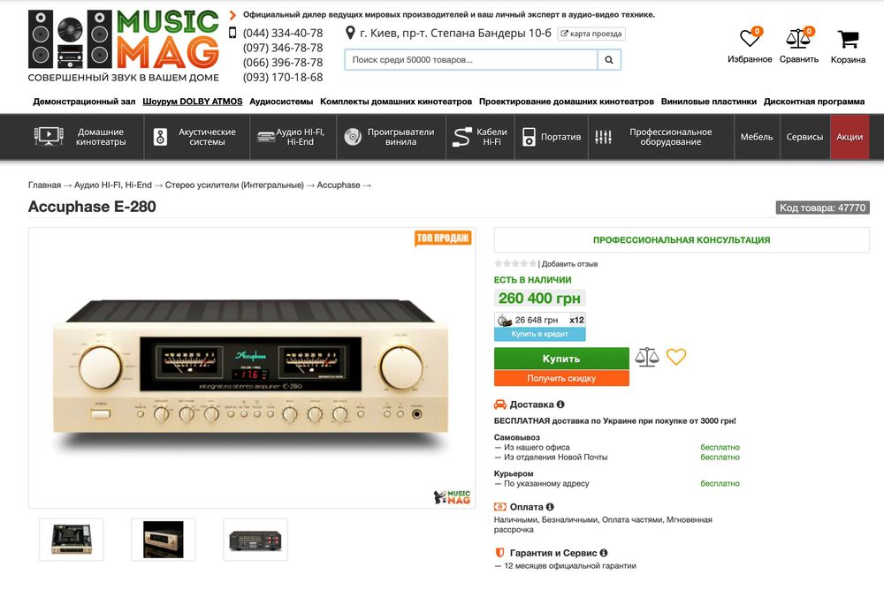Show warranty info icon next to Гарантия и Сервис
This screenshot has width=884, height=590.
click(603, 553)
